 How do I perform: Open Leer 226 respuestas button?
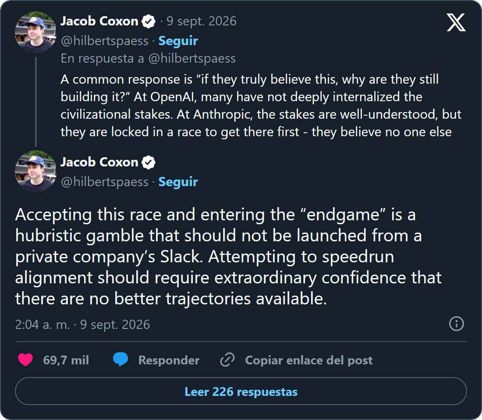click(x=241, y=392)
